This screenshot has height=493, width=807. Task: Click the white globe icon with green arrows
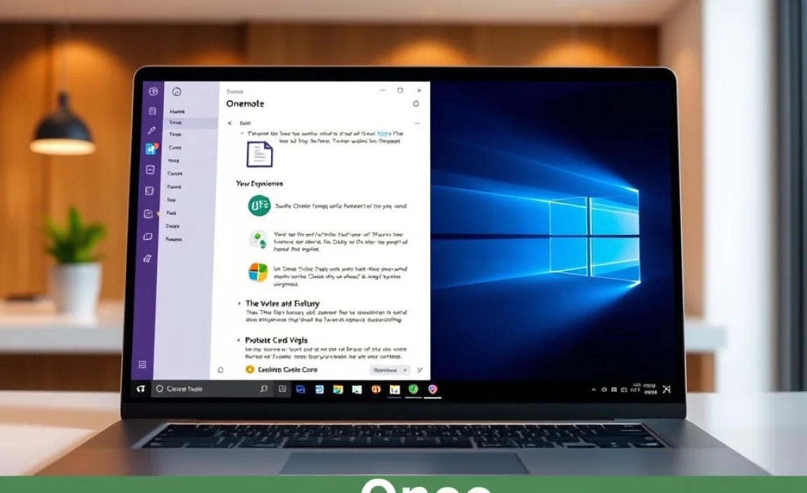(258, 240)
